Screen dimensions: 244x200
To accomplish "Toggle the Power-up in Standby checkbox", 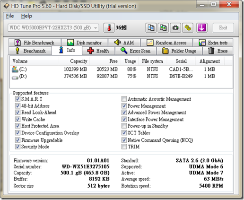I will pos(124,126).
